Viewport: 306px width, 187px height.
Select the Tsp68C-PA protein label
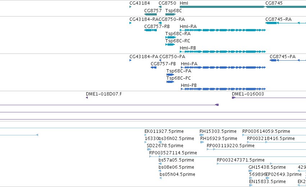(x=179, y=71)
